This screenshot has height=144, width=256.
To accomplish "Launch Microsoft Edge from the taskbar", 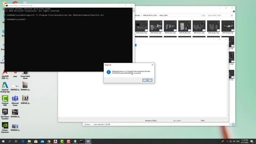I will click(x=23, y=141).
